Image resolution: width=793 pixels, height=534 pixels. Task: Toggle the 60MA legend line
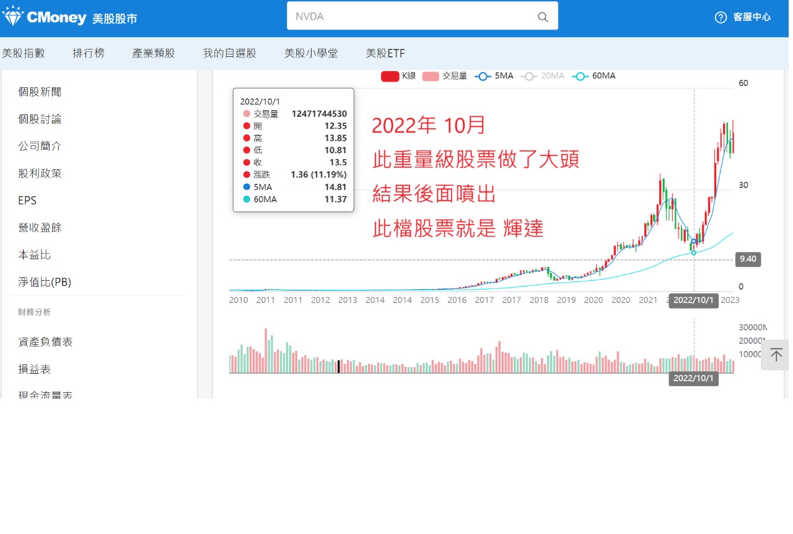pyautogui.click(x=593, y=76)
